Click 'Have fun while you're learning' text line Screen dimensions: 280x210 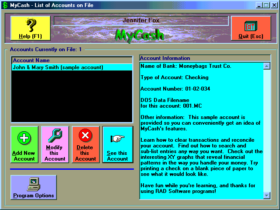coord(198,185)
